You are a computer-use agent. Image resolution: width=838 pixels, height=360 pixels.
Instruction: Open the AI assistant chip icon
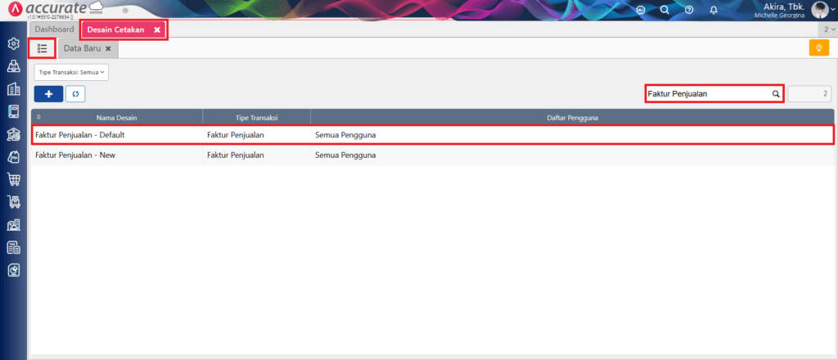(x=641, y=10)
